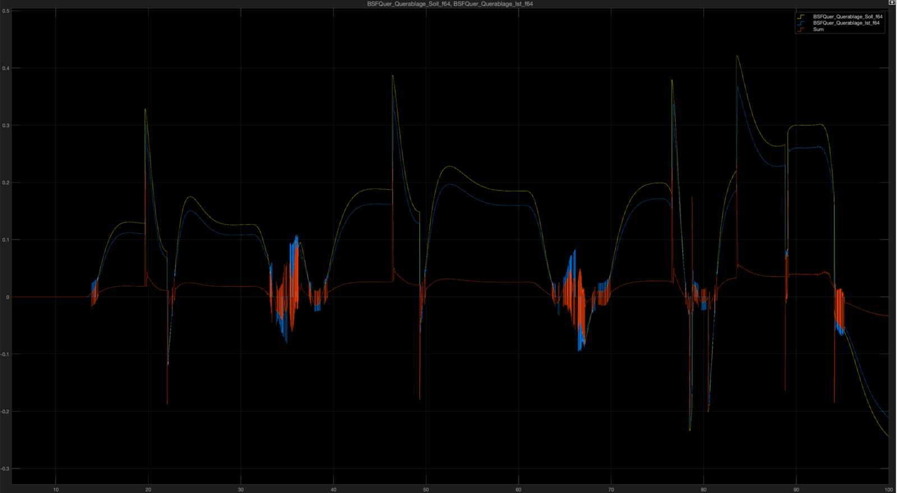Click the maximize axes icon in top-right corner
This screenshot has width=897, height=493.
pyautogui.click(x=891, y=3)
